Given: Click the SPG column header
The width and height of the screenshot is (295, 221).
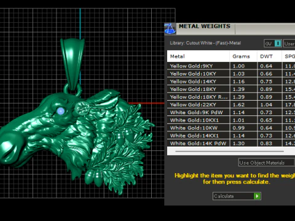Looking at the screenshot, I should click(x=289, y=56).
